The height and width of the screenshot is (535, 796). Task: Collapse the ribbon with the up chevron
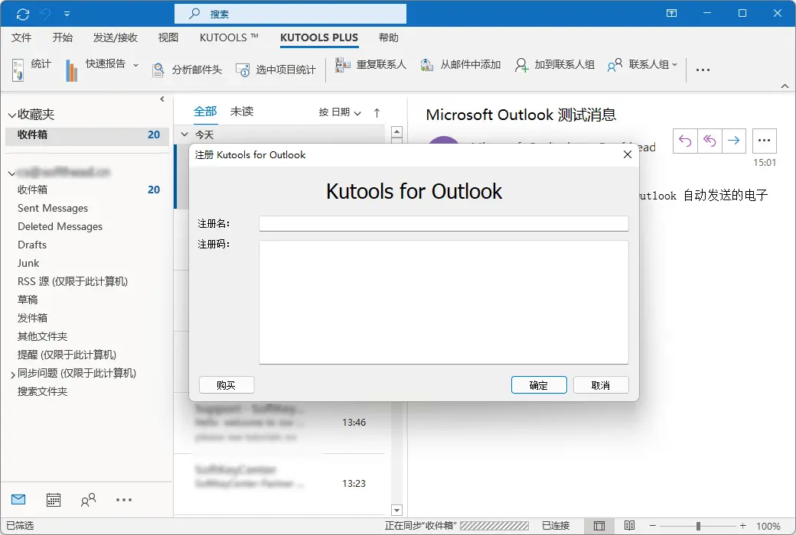[x=785, y=86]
